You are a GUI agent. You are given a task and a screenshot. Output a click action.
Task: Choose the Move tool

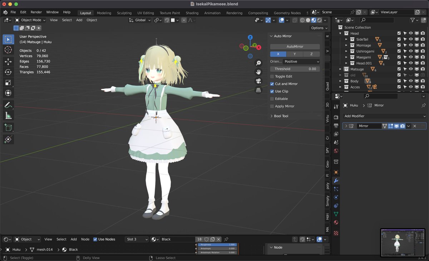coord(8,62)
